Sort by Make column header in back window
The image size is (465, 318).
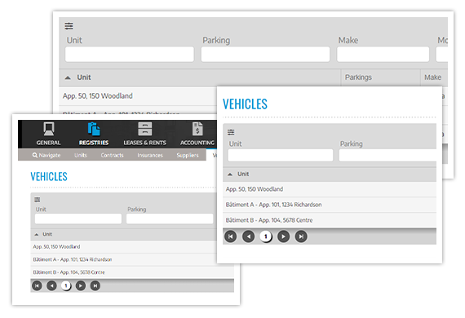coord(432,77)
